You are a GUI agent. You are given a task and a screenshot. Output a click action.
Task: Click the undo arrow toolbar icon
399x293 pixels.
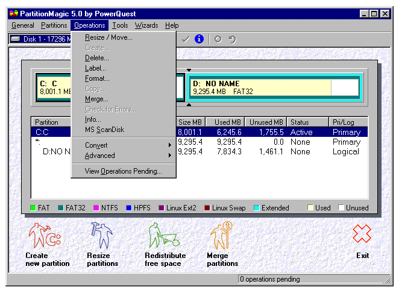pyautogui.click(x=232, y=39)
